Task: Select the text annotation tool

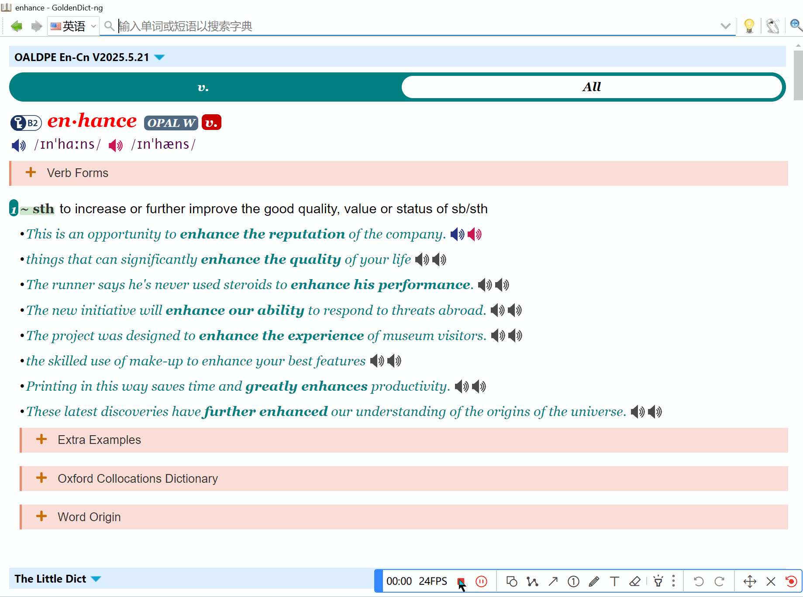Action: pyautogui.click(x=614, y=581)
